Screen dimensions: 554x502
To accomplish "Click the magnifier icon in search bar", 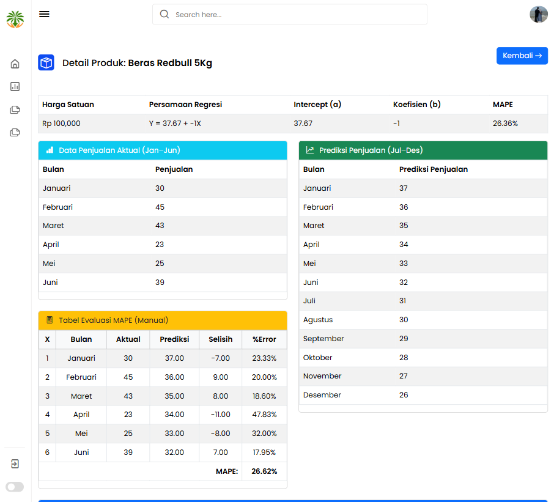I will [164, 14].
